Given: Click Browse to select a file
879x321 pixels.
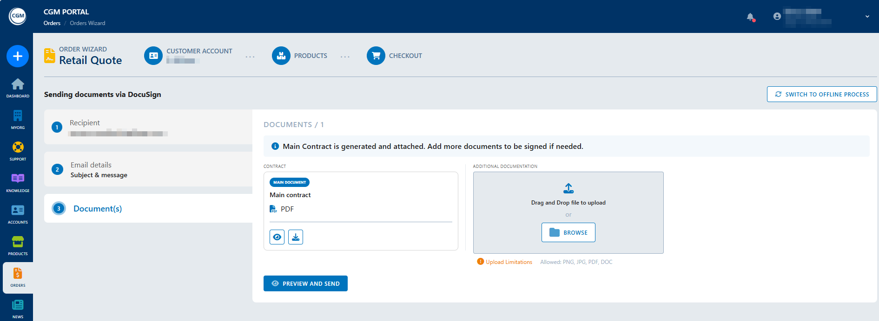Looking at the screenshot, I should coord(568,232).
